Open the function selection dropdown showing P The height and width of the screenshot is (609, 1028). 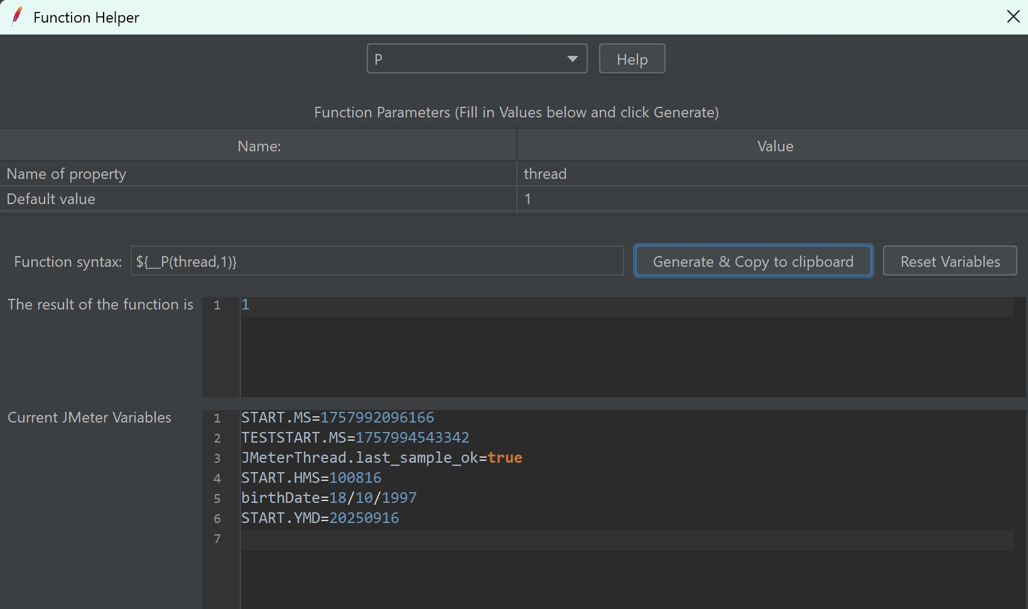(468, 59)
